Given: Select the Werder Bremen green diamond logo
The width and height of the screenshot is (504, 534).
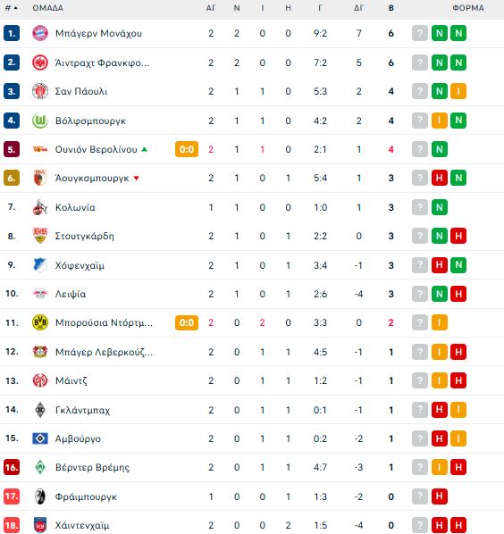Looking at the screenshot, I should [40, 467].
